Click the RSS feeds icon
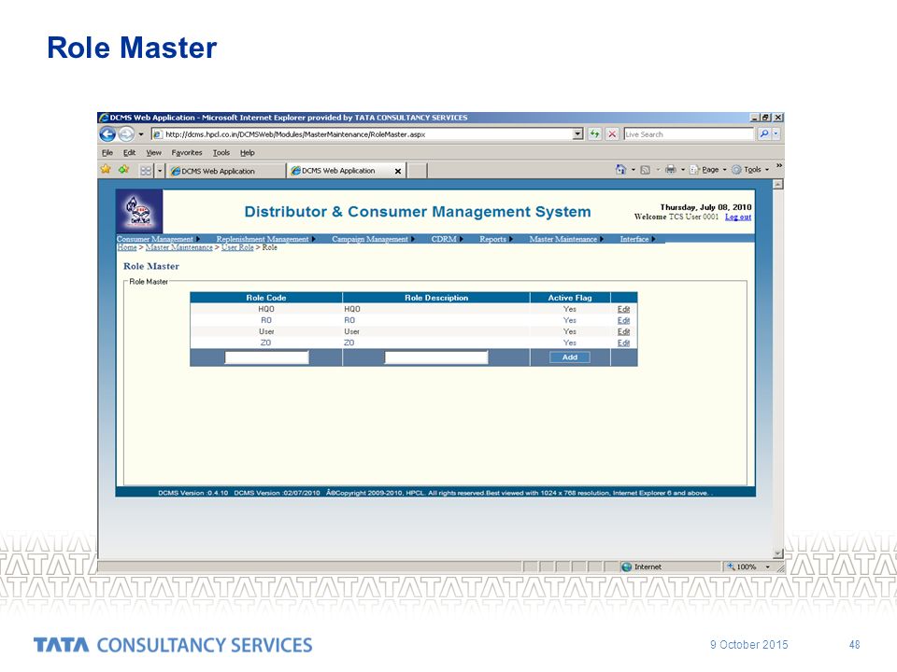Image resolution: width=897 pixels, height=672 pixels. (646, 170)
